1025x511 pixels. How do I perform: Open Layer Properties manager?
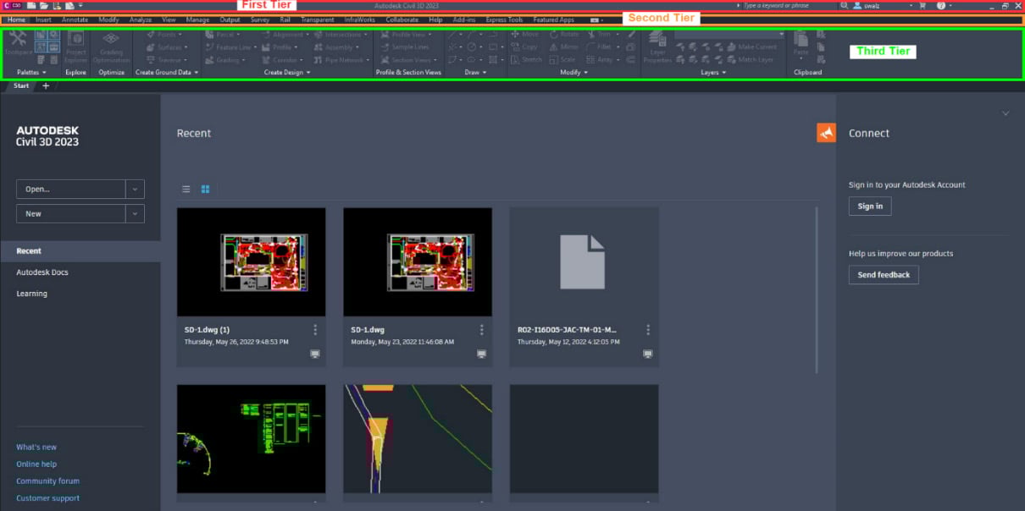coord(657,47)
